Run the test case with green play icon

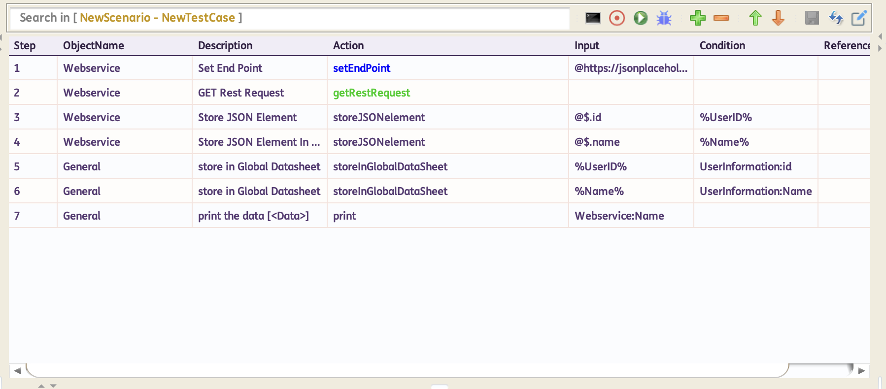[x=640, y=18]
